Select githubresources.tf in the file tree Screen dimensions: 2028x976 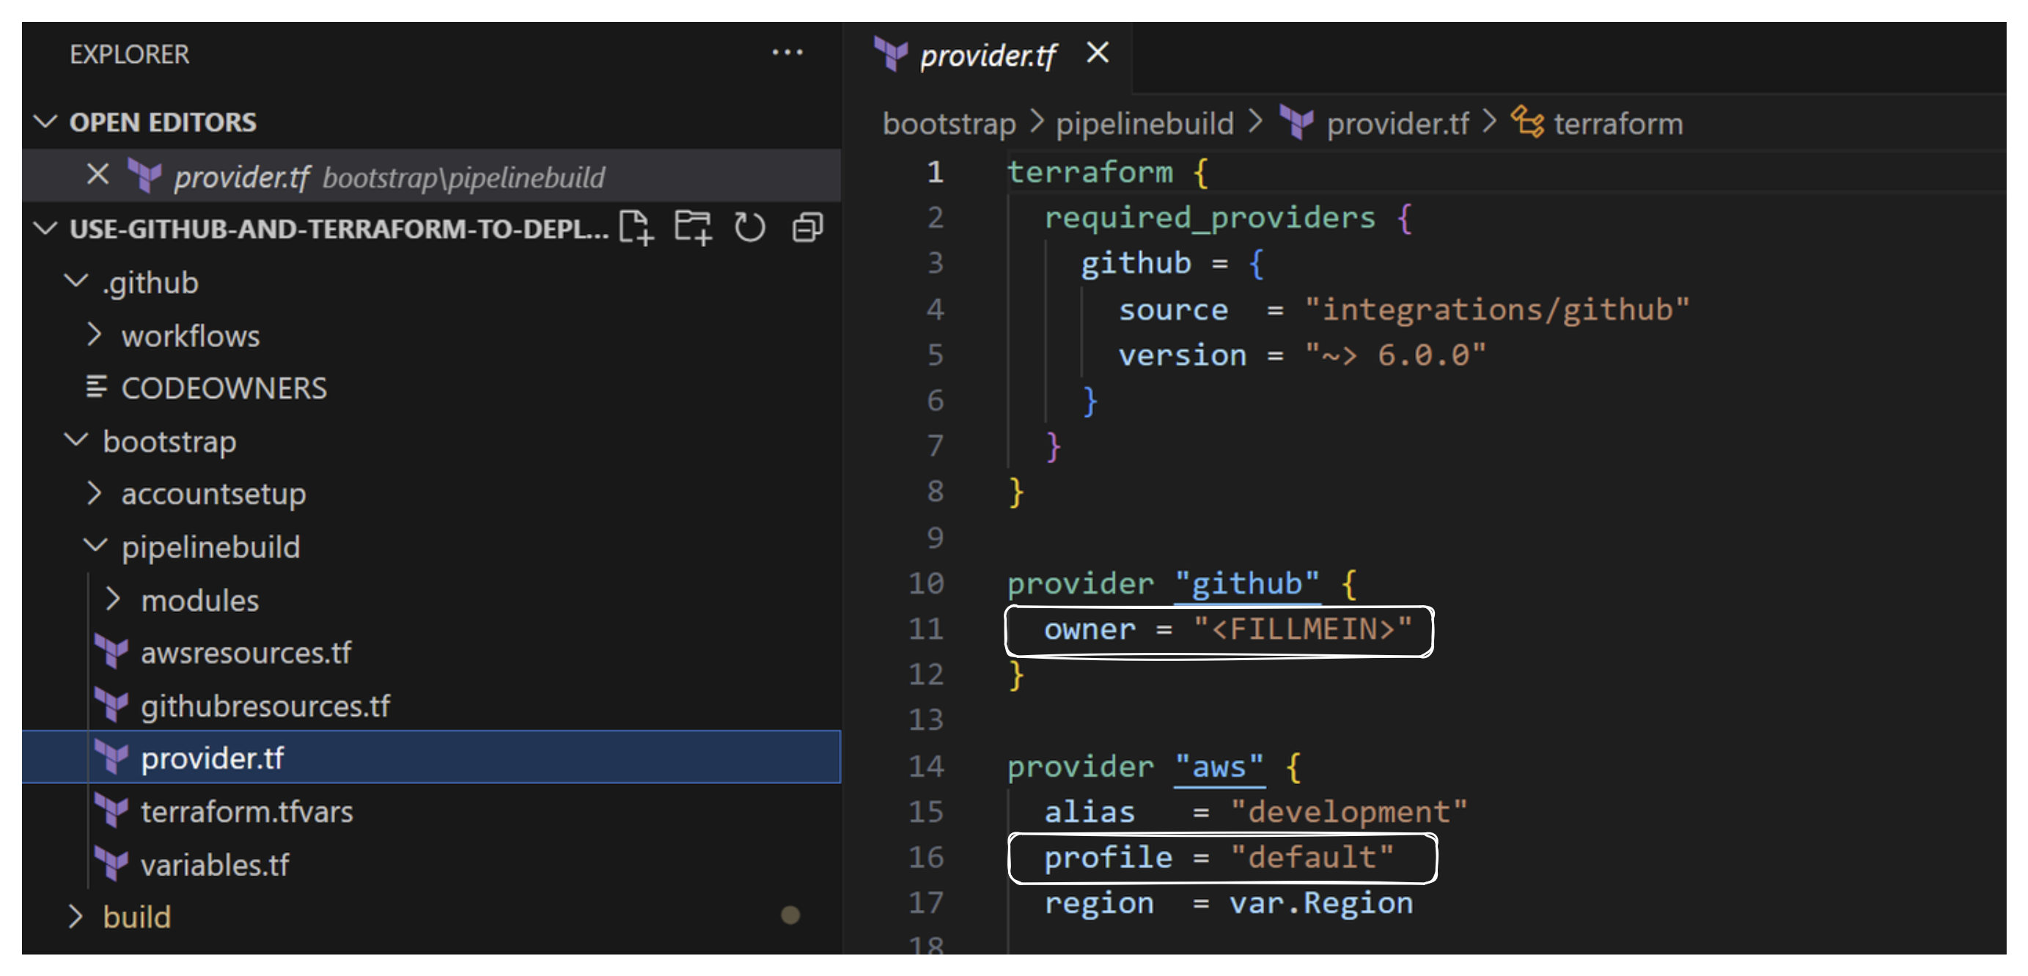[x=265, y=706]
